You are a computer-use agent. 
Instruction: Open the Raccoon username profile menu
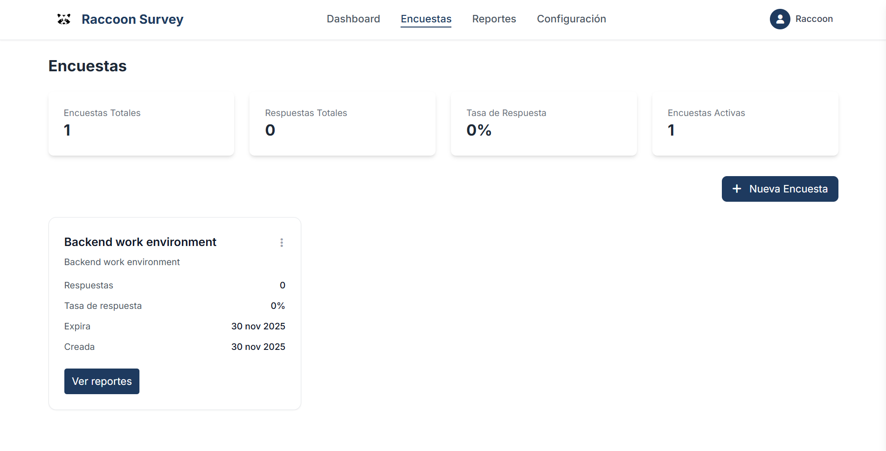click(814, 19)
